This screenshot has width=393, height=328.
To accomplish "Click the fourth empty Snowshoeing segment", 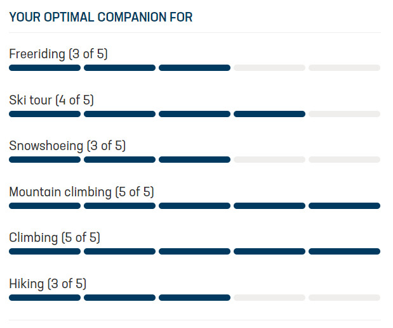I will tap(269, 160).
